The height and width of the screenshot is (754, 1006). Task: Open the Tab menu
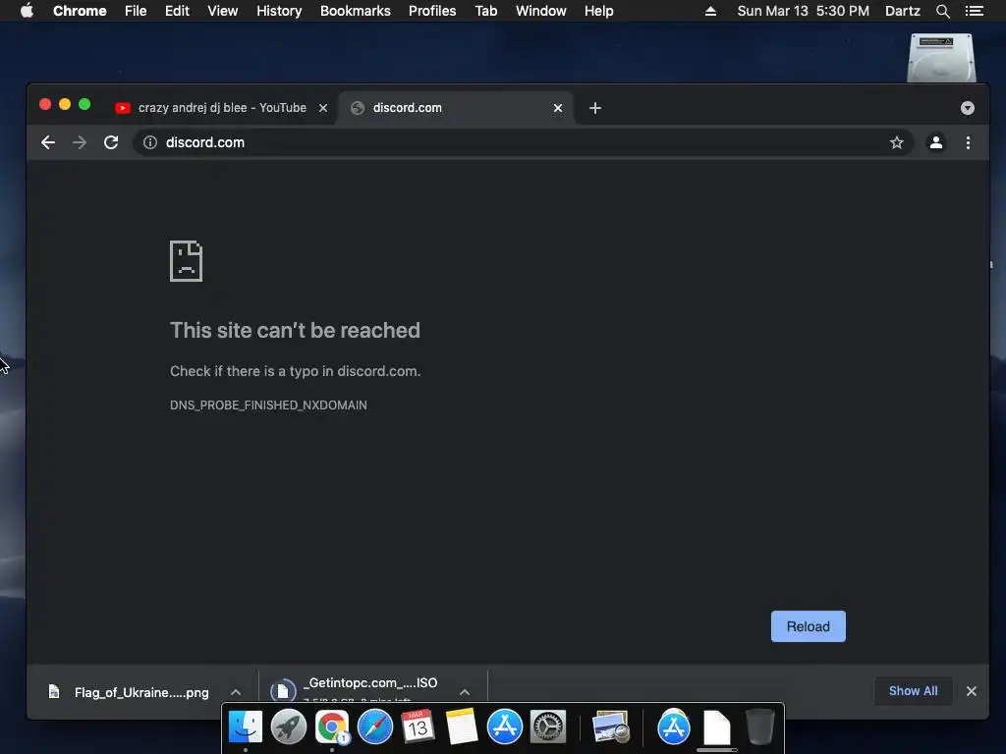coord(485,11)
